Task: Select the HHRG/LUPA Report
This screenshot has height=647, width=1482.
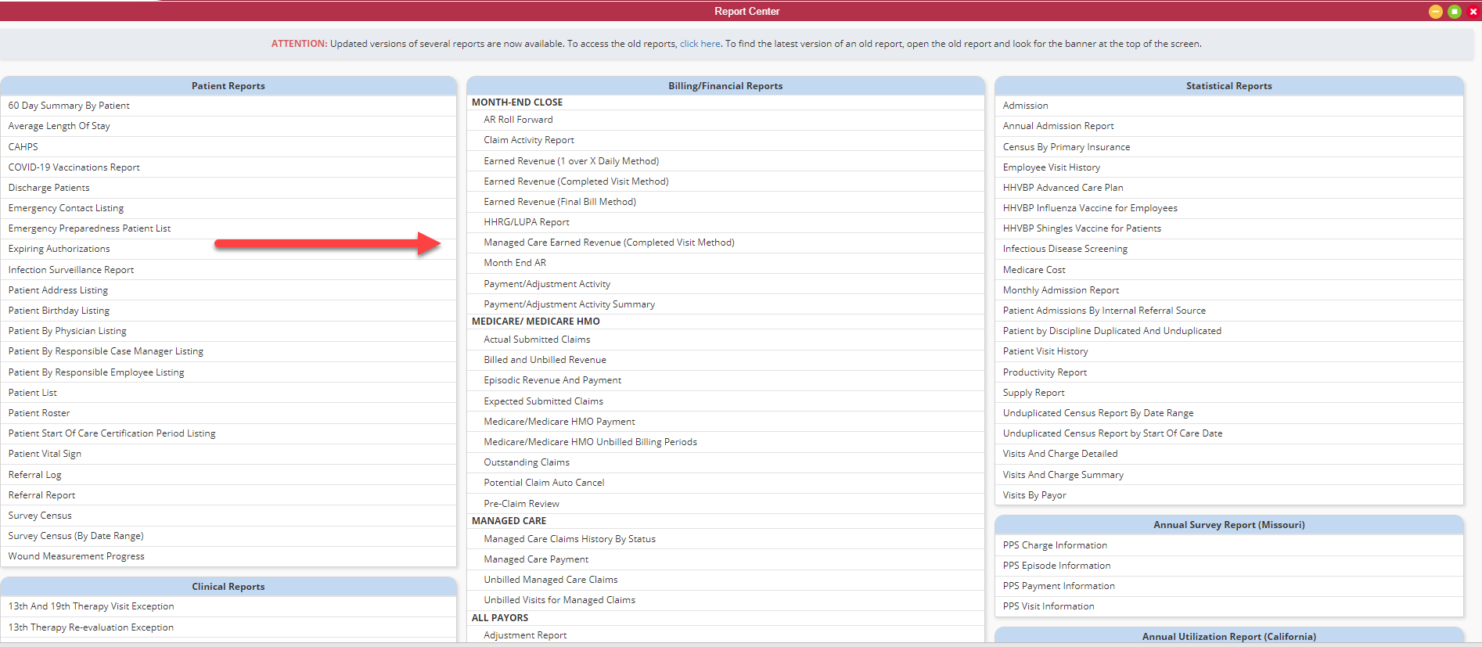Action: (x=526, y=222)
